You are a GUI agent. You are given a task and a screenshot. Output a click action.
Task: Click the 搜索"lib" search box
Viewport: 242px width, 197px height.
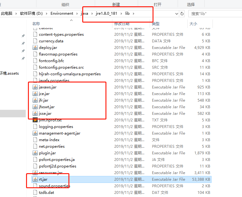point(215,14)
